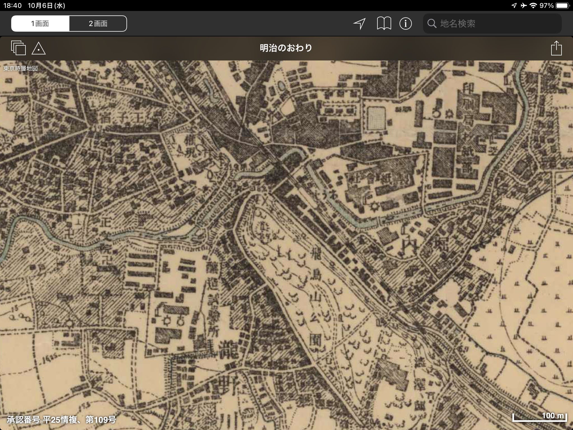The width and height of the screenshot is (573, 430).
Task: Tap the location services arrow in status bar
Action: (514, 6)
